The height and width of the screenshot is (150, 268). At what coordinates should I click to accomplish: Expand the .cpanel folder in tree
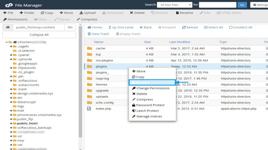[11, 55]
